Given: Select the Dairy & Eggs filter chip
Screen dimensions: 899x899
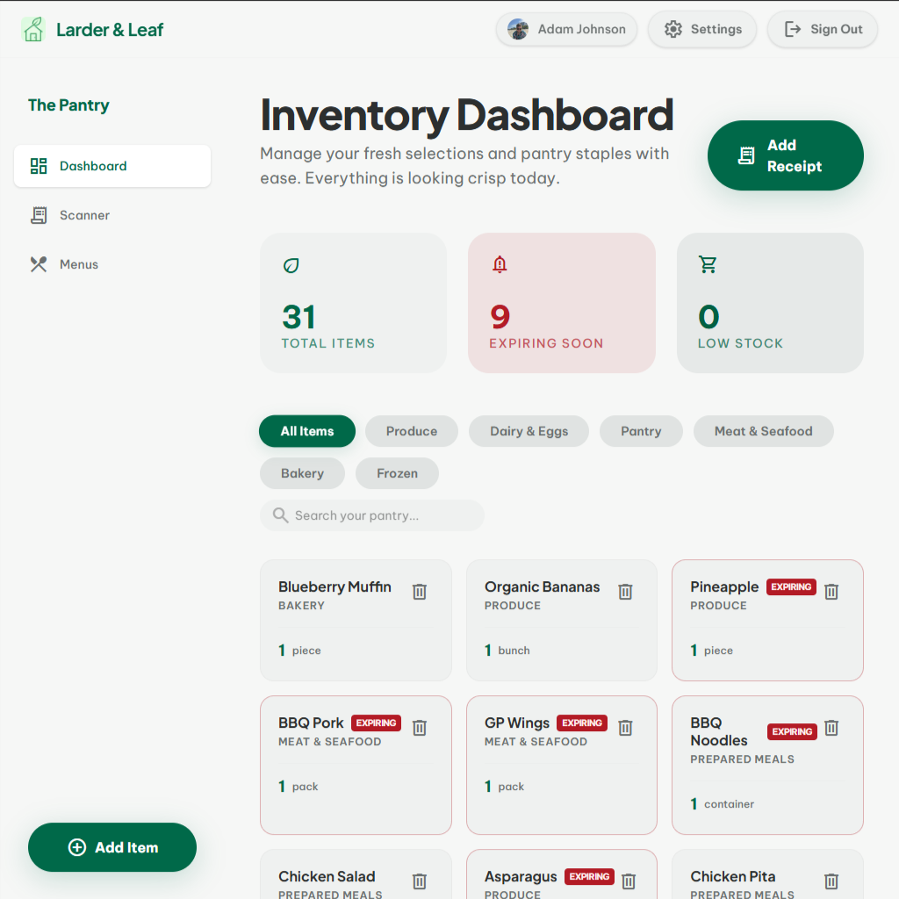Looking at the screenshot, I should pyautogui.click(x=529, y=431).
